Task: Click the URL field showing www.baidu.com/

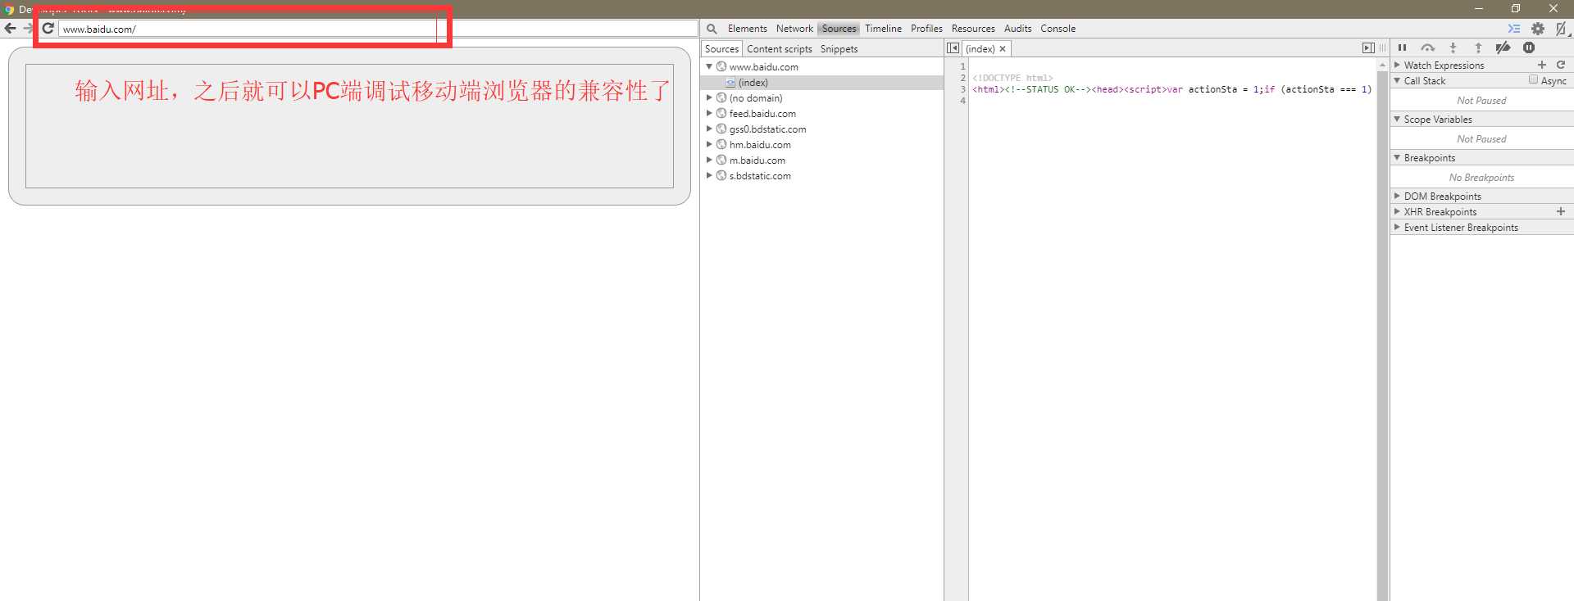Action: click(378, 29)
